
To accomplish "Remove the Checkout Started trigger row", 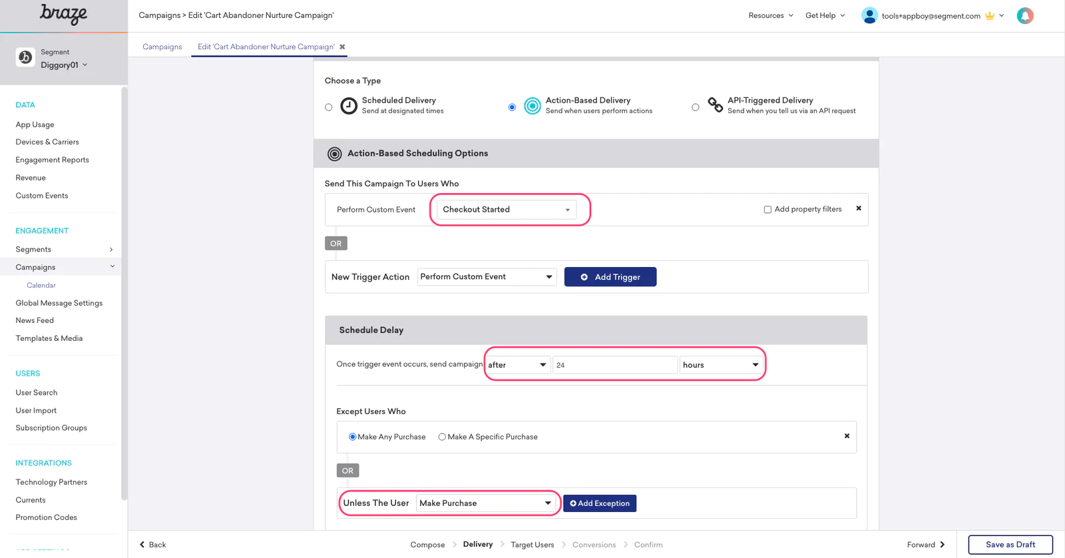I will (859, 208).
